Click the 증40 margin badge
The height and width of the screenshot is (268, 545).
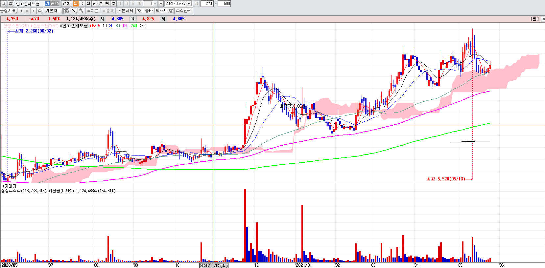[55, 3]
